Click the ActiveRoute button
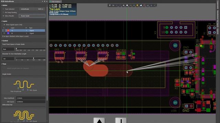This screenshot has width=220, height=123. pos(32,9)
